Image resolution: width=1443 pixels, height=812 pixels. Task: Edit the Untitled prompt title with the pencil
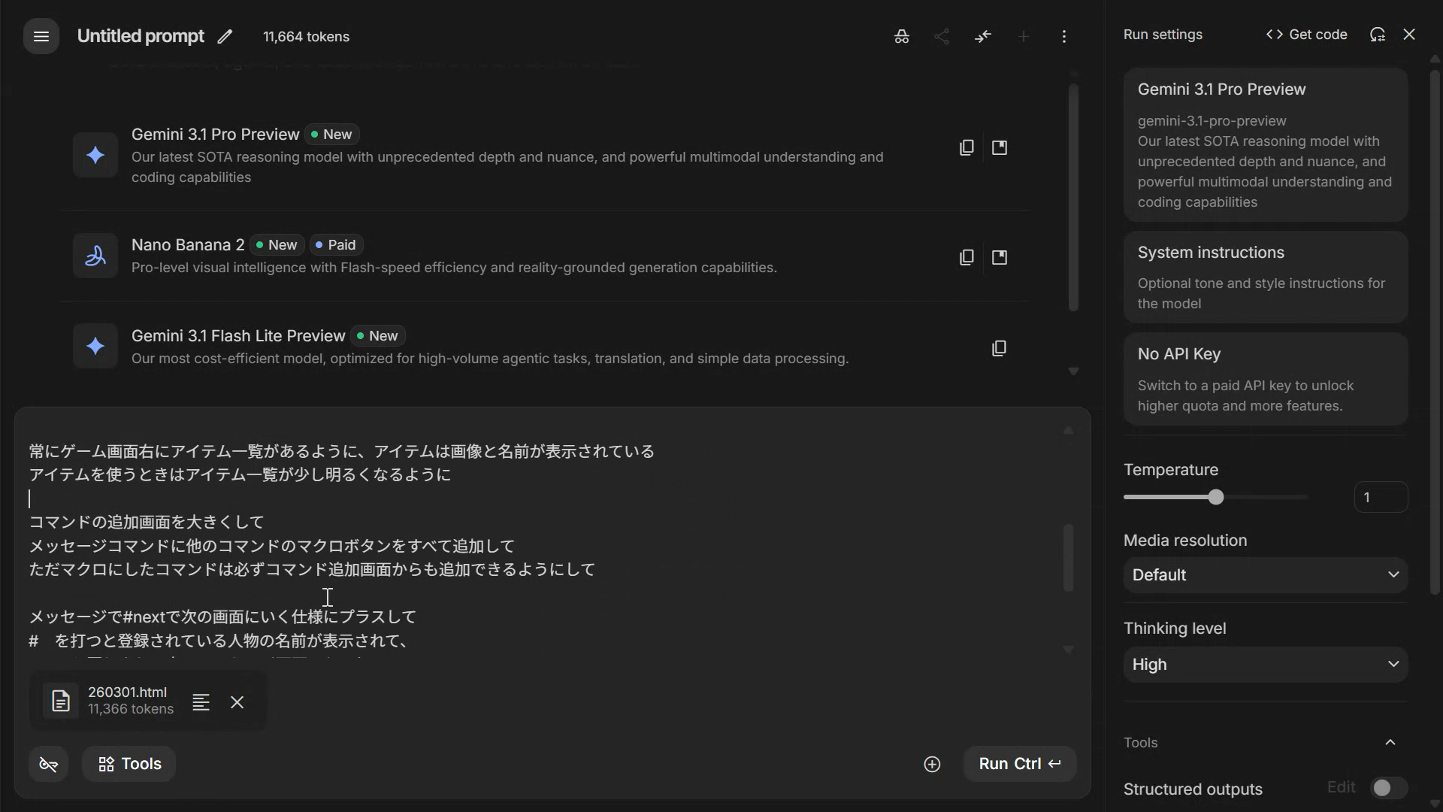[x=225, y=37]
